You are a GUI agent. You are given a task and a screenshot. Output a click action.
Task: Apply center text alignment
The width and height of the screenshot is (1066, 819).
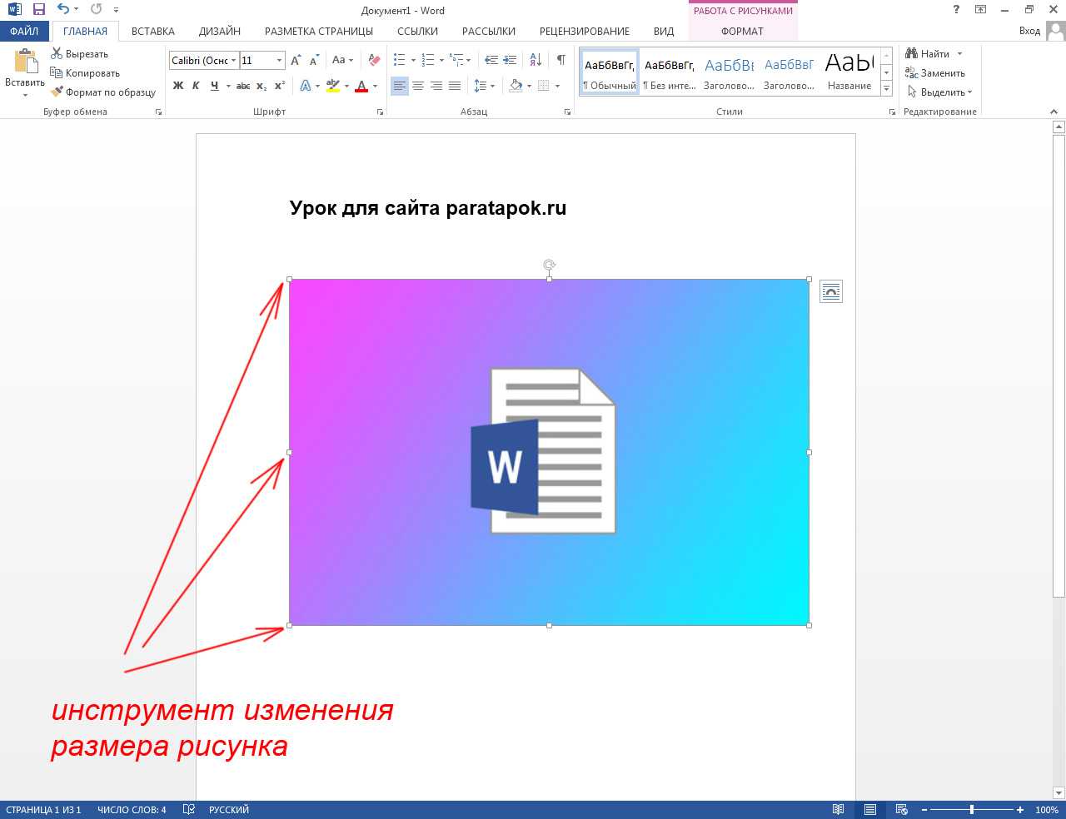pos(418,86)
